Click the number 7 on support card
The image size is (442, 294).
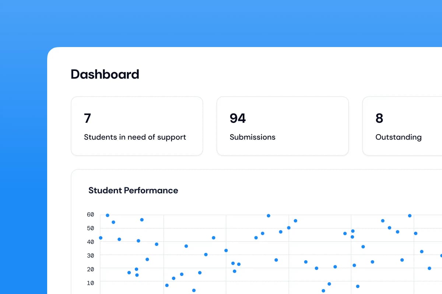tap(87, 118)
